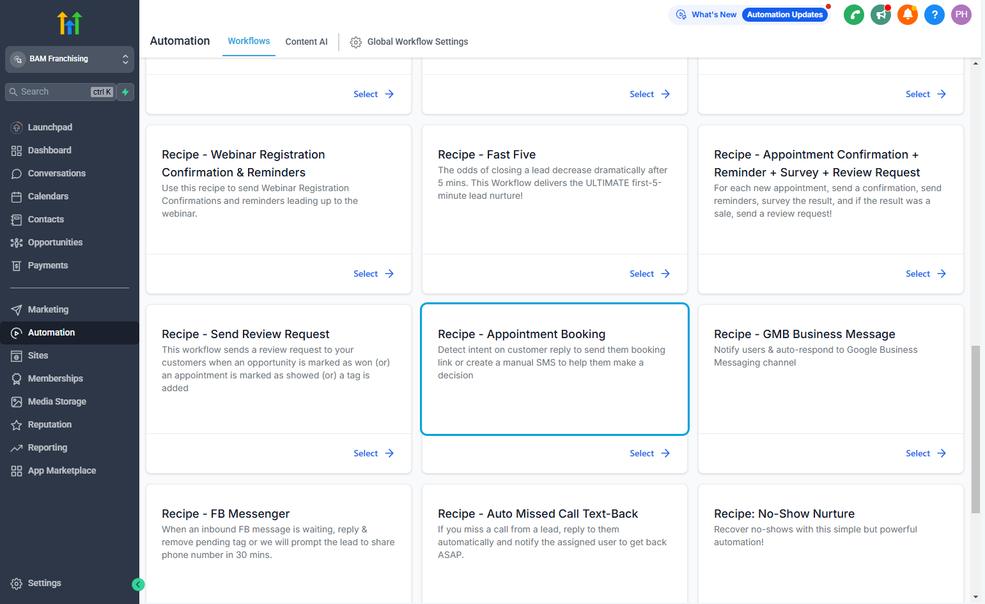The height and width of the screenshot is (604, 985).
Task: Click the Automation Updates badge
Action: [x=784, y=15]
